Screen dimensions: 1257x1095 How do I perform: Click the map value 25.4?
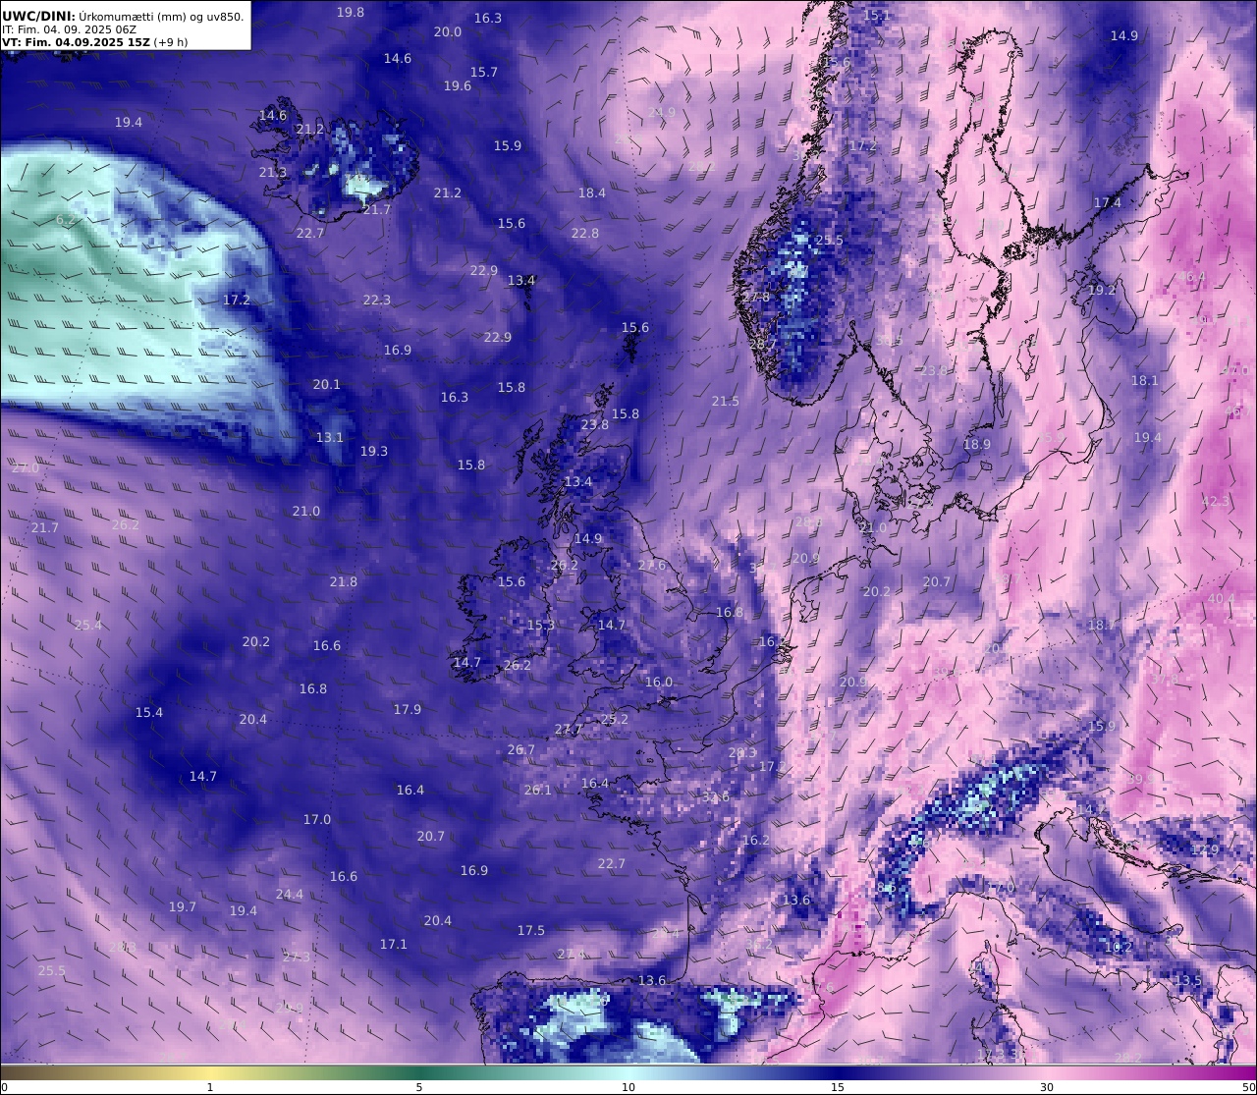(x=88, y=625)
